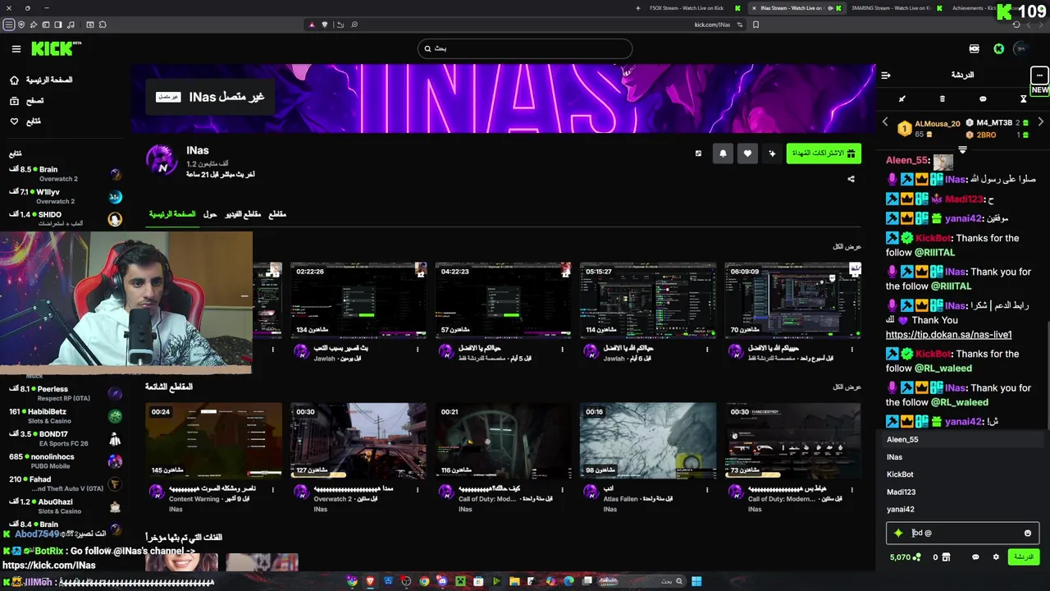The image size is (1050, 591).
Task: Click the sword moderation icon in chat
Action: (x=902, y=99)
